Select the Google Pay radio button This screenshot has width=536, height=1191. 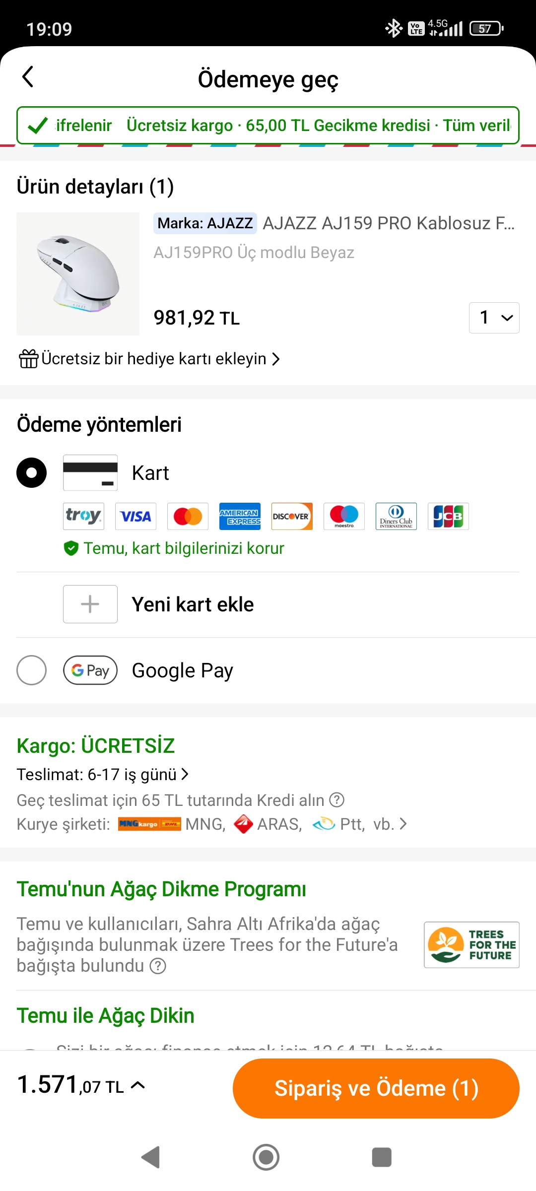tap(32, 670)
